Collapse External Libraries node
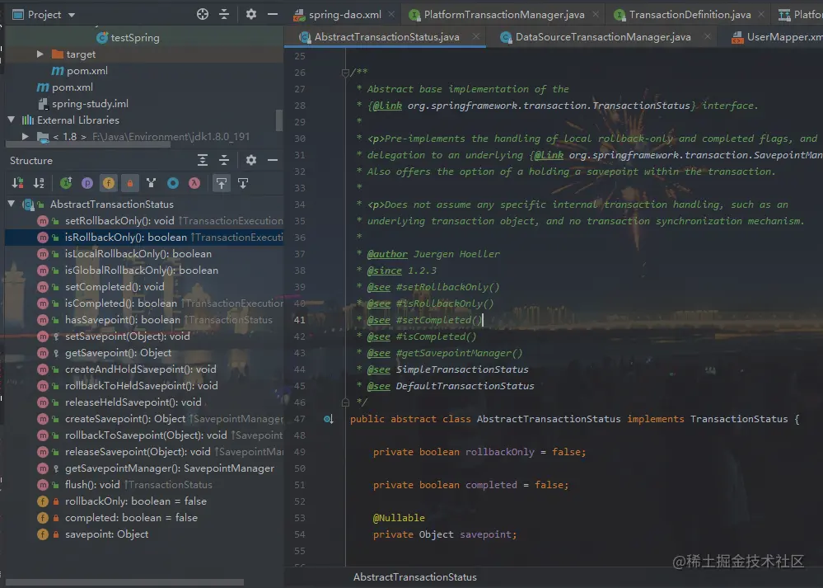This screenshot has width=823, height=588. click(x=11, y=120)
